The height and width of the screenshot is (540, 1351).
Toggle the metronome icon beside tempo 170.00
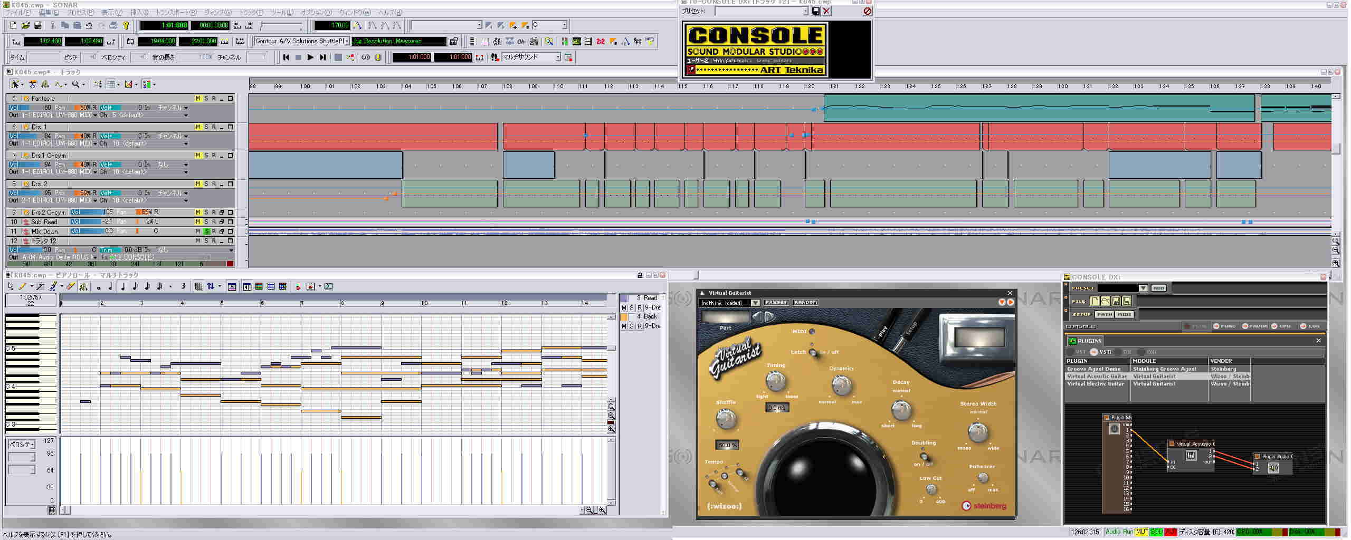tap(357, 25)
